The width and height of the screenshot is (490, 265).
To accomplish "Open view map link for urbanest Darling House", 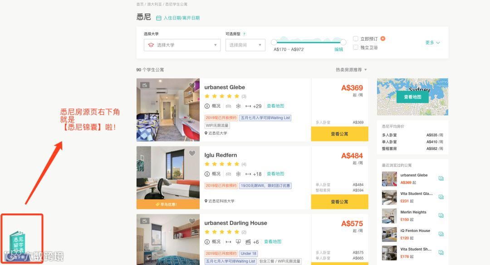I will click(x=273, y=241).
